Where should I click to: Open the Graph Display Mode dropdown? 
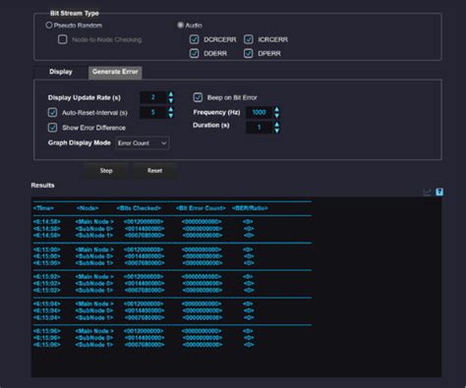[143, 143]
